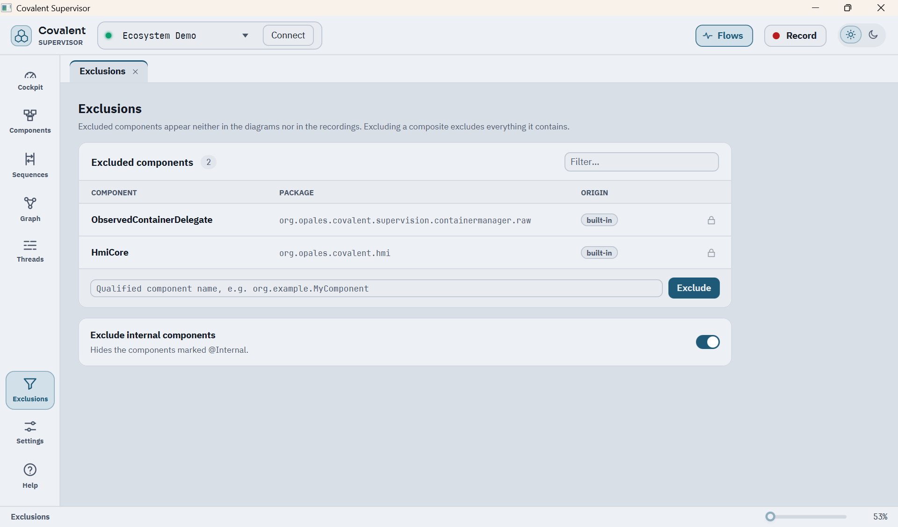The height and width of the screenshot is (527, 898).
Task: Open the Graph view in sidebar
Action: 30,209
